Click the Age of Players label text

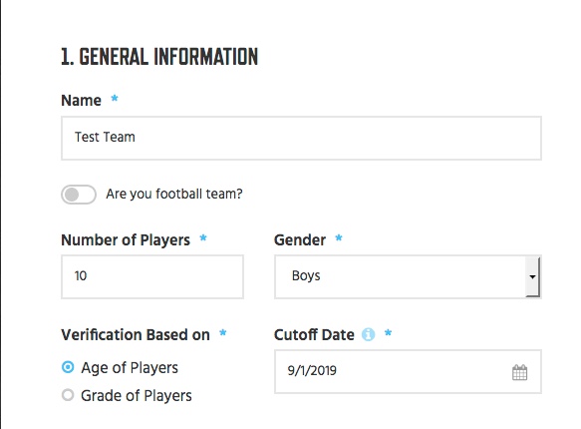pyautogui.click(x=130, y=368)
